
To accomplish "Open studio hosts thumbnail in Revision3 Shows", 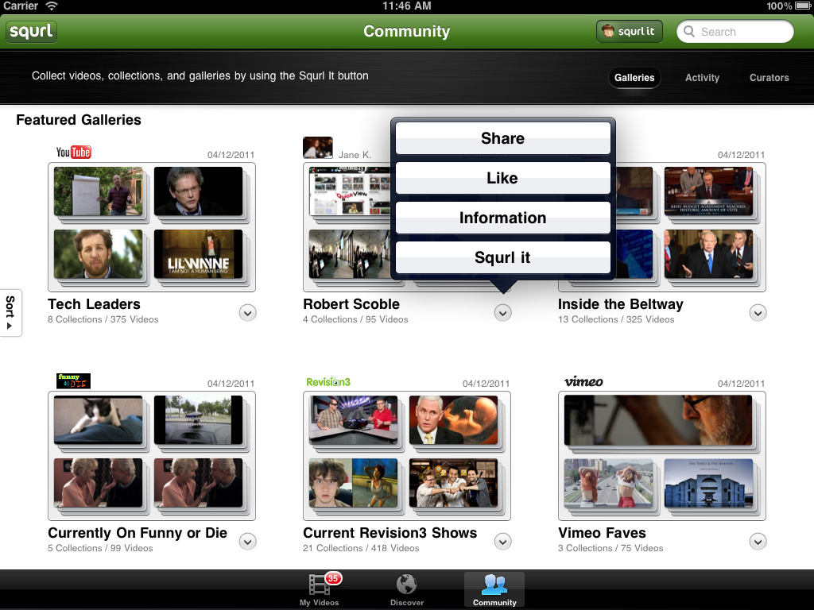I will click(354, 419).
